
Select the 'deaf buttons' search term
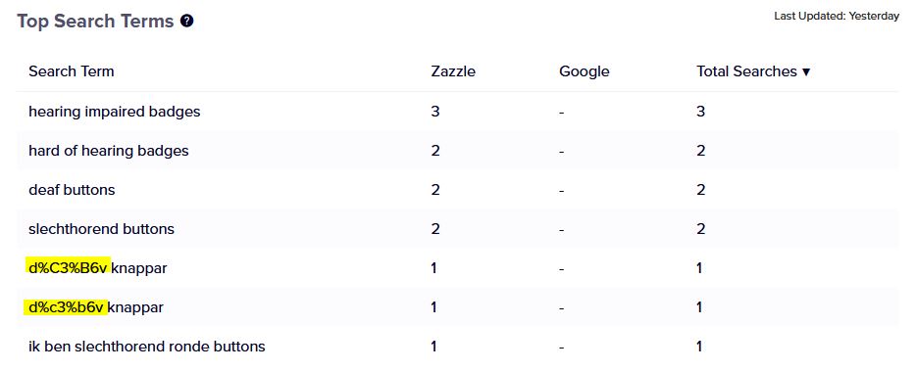(72, 190)
